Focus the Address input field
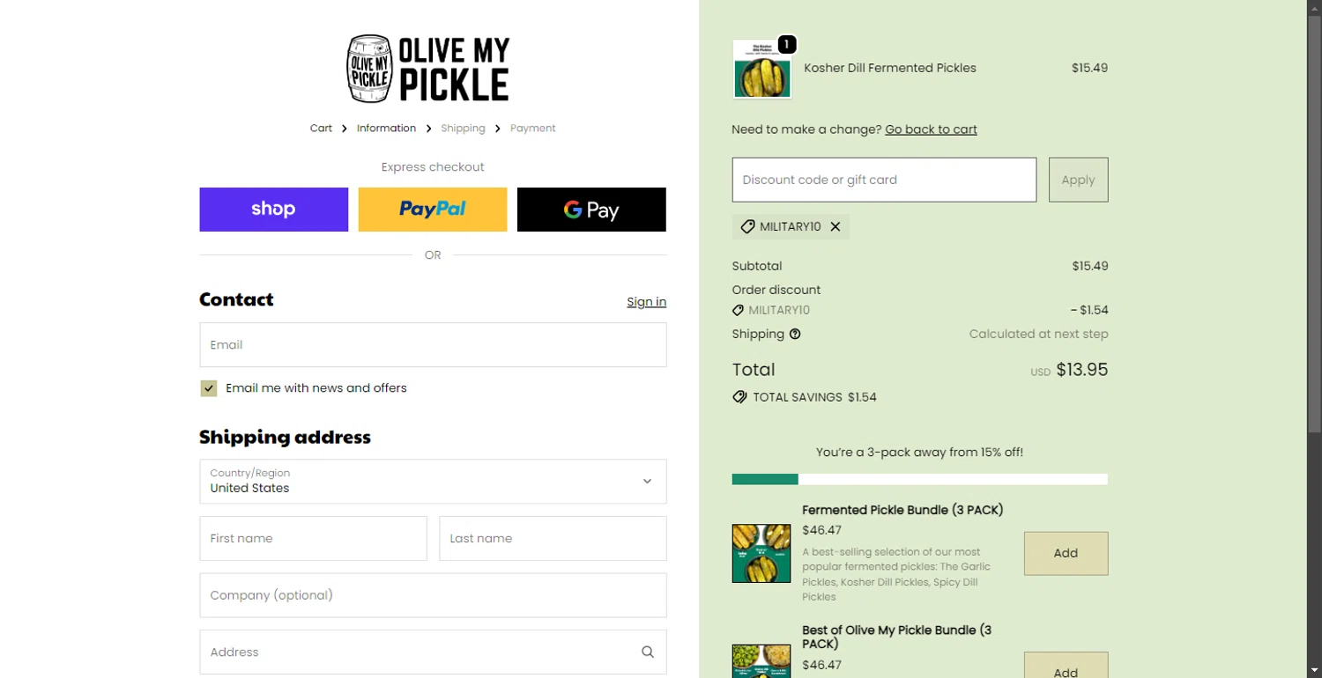 click(x=433, y=652)
